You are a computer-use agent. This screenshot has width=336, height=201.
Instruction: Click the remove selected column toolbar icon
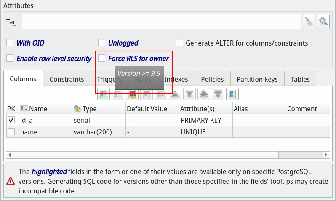click(117, 94)
